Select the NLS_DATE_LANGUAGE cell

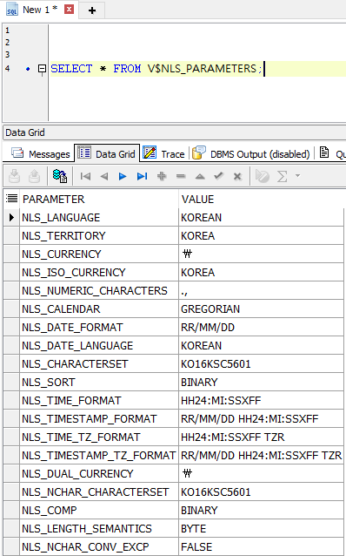99,346
